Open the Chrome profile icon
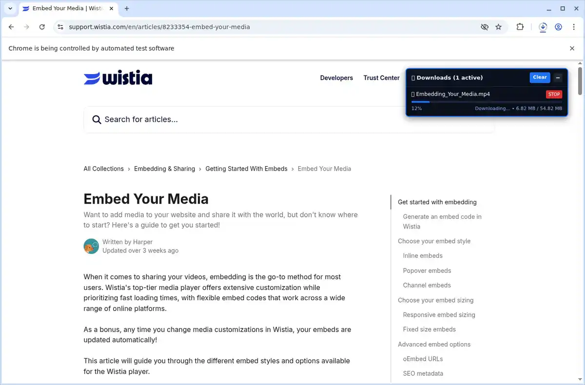 pos(558,27)
